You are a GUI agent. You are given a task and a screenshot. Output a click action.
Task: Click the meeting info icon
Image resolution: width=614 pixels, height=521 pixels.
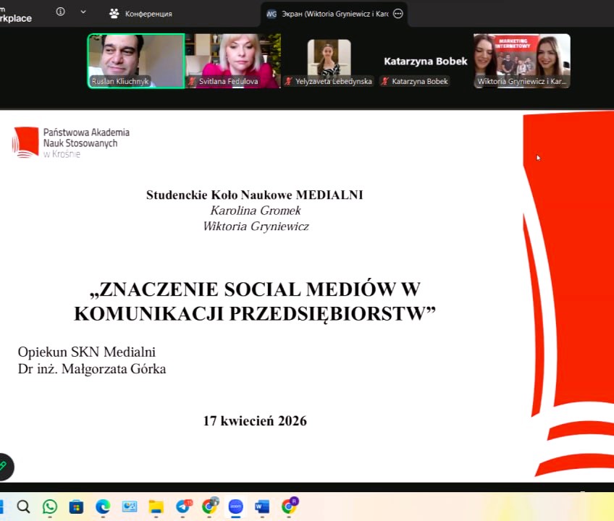[x=60, y=12]
